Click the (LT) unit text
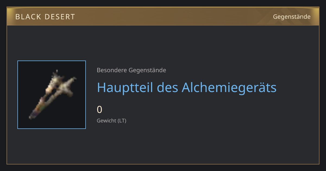The width and height of the screenshot is (326, 171). [x=122, y=121]
